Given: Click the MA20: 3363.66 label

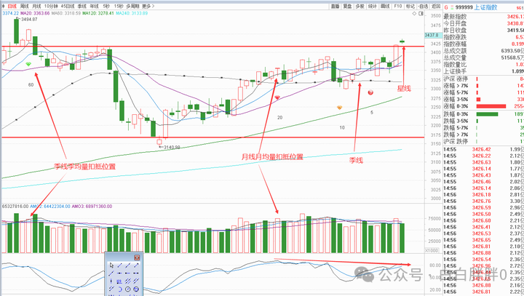Looking at the screenshot, I should pyautogui.click(x=35, y=13).
